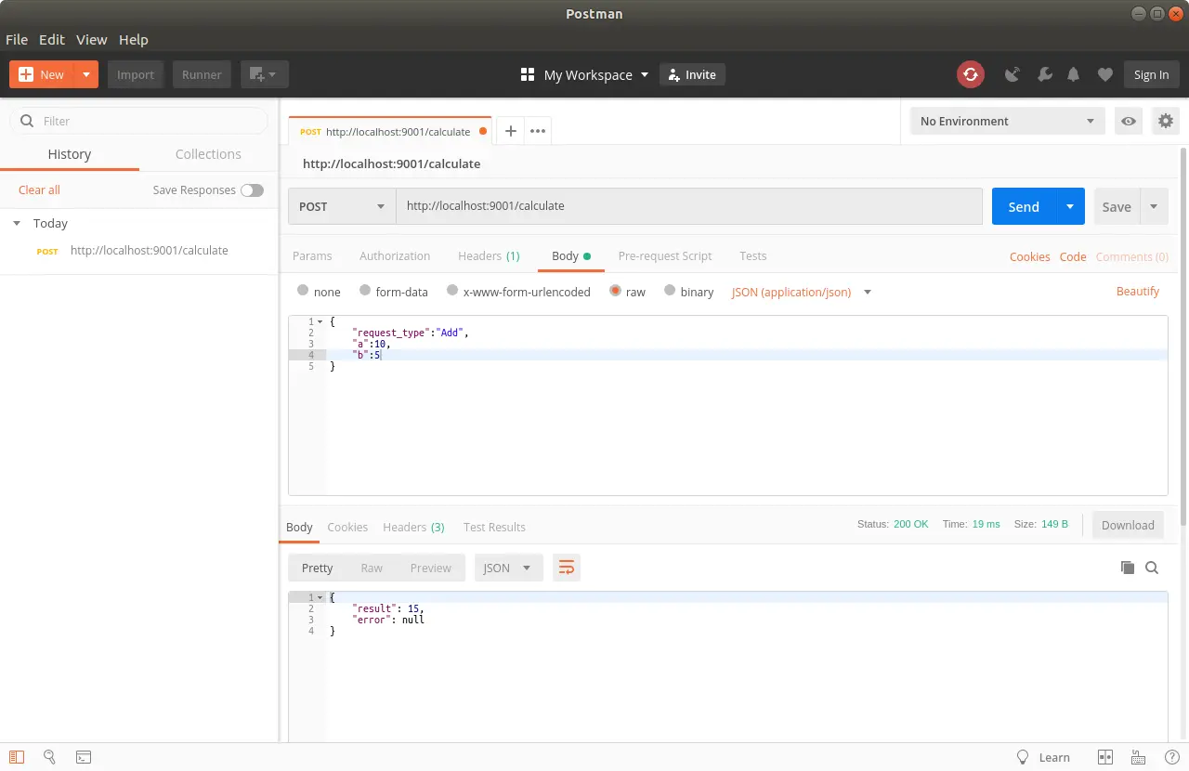
Task: Click the blue Send button
Action: (x=1024, y=206)
